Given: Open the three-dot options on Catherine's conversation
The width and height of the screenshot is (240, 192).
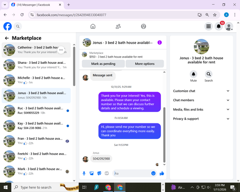Looking at the screenshot, I should (61, 50).
